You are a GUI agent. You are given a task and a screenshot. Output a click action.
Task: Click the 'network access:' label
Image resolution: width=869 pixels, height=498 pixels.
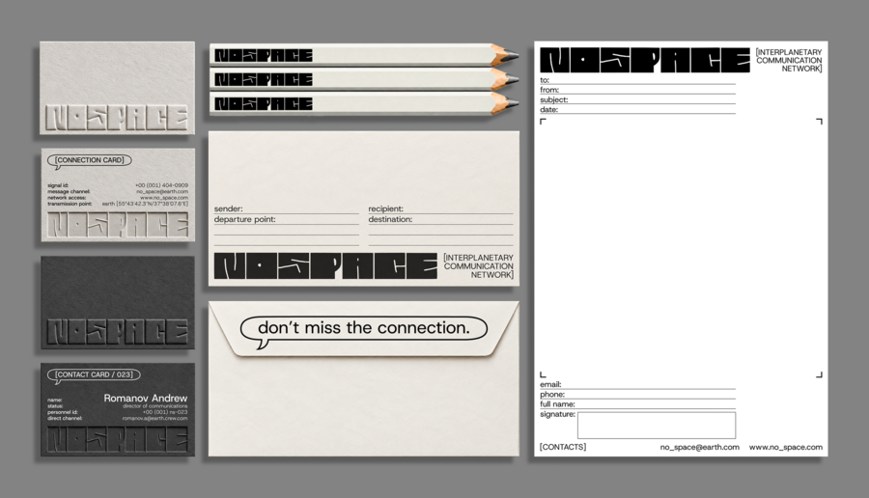(67, 198)
